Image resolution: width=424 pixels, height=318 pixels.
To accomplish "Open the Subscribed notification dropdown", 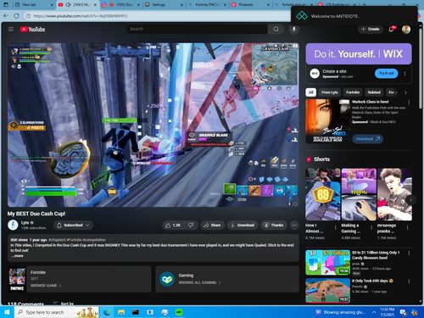I will pyautogui.click(x=73, y=225).
